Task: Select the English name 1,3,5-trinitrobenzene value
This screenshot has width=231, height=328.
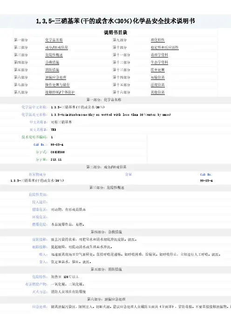Action: (111, 114)
